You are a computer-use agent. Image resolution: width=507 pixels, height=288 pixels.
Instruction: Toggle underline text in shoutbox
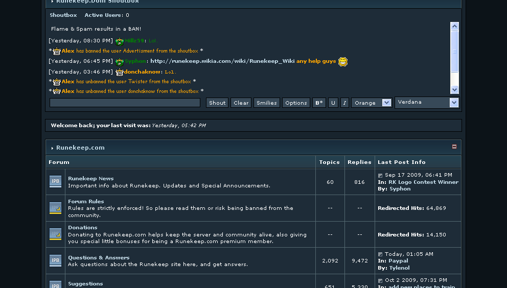pyautogui.click(x=333, y=103)
